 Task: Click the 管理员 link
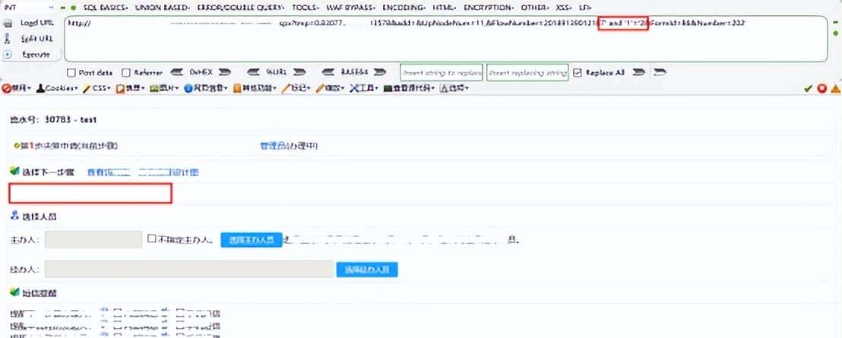coord(272,145)
